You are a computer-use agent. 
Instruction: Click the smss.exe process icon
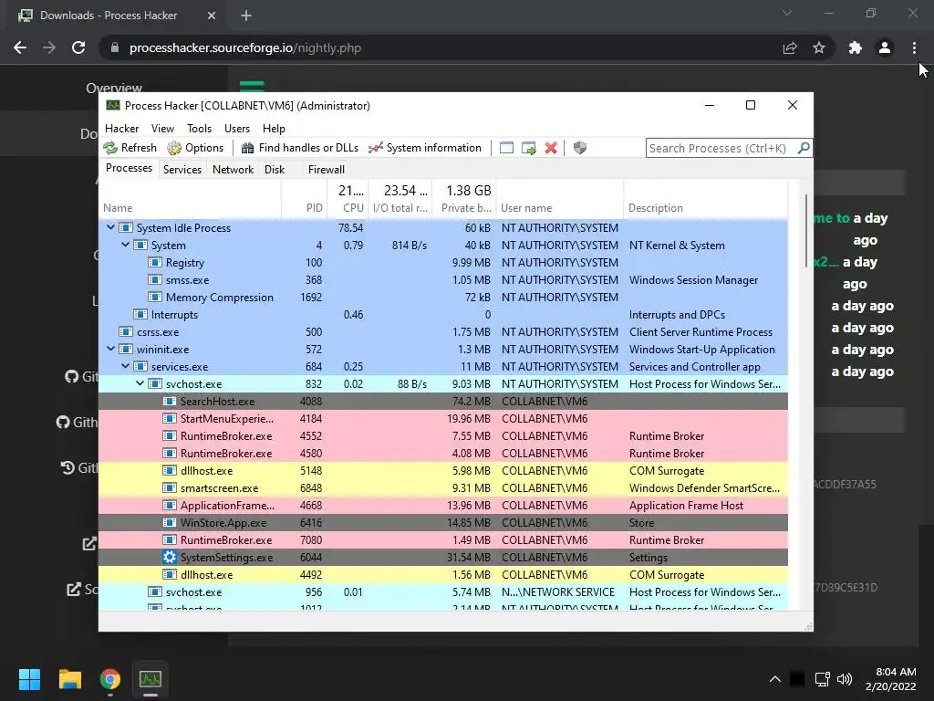coord(155,279)
